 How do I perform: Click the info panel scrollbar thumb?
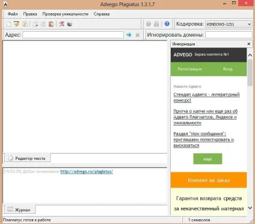pos(250,73)
